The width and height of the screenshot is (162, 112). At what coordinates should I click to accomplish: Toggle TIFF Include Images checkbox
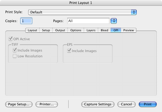pyautogui.click(x=15, y=50)
